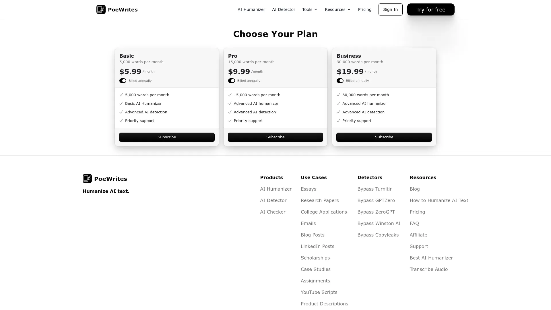Toggle annual billing on the Pro plan
The image size is (551, 310).
[x=232, y=81]
